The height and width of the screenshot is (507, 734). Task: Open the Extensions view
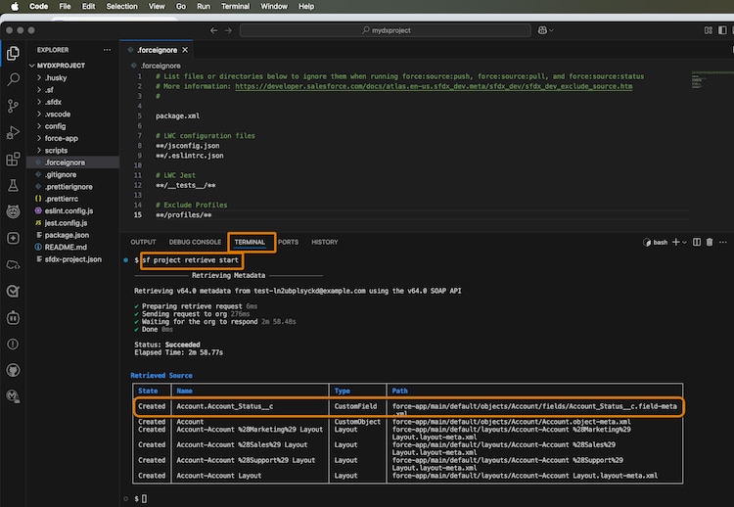(13, 160)
